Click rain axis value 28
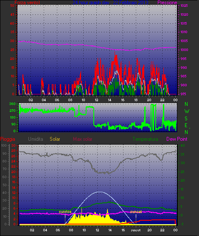The width and height of the screenshot is (199, 236). pos(14,151)
